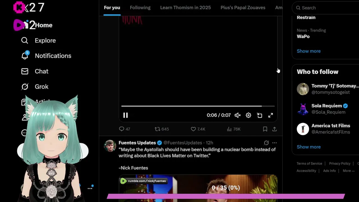Share the video post
The width and height of the screenshot is (359, 202).
[275, 129]
